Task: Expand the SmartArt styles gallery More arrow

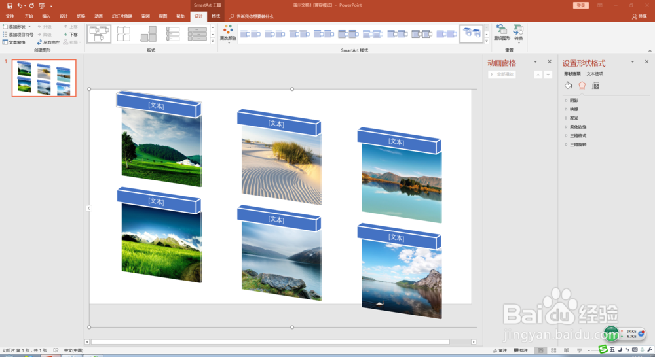Action: [x=487, y=41]
